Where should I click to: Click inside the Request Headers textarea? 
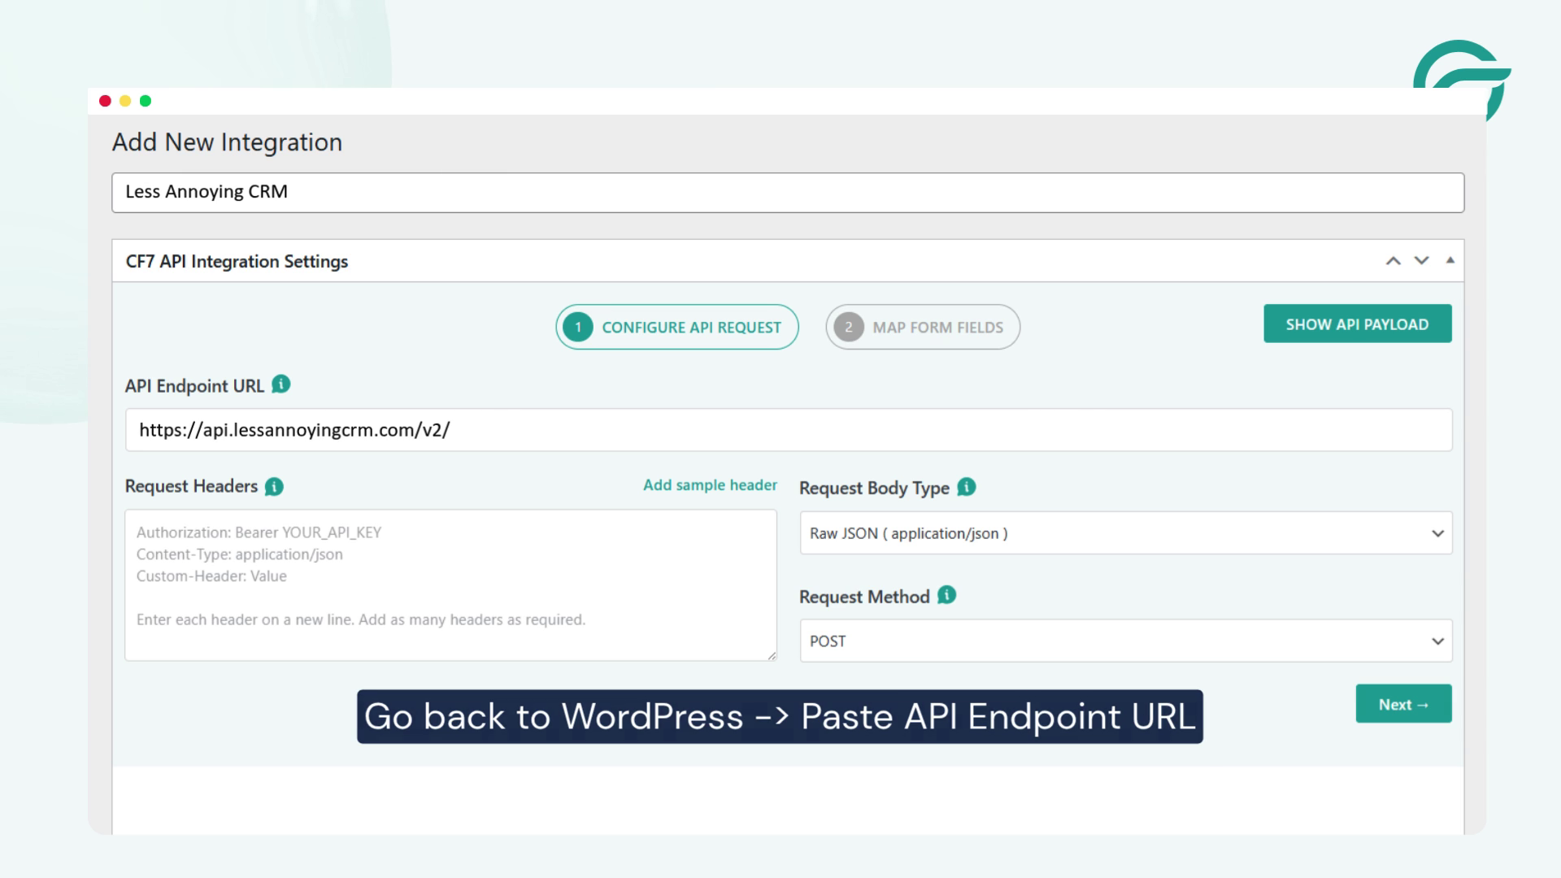[x=450, y=585]
